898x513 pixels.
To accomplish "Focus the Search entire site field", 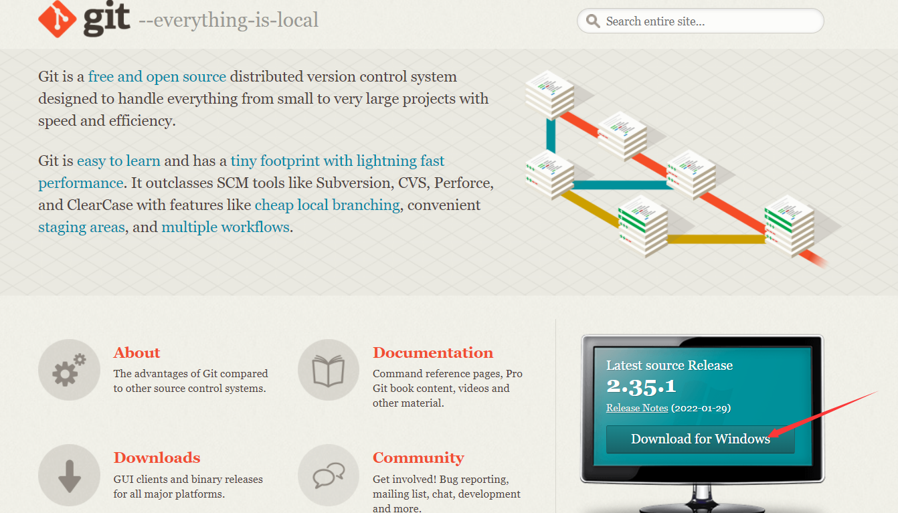I will pos(700,21).
